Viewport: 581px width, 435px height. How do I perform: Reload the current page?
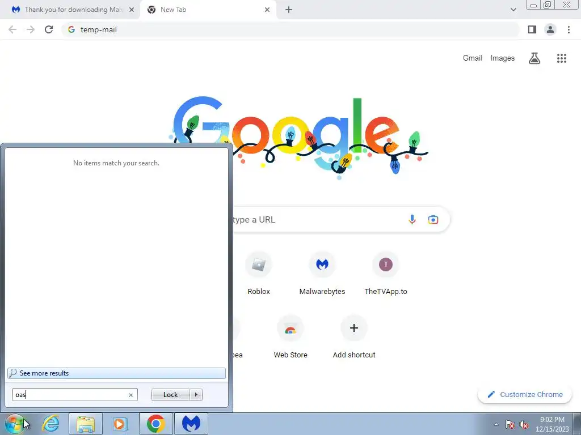[x=49, y=29]
